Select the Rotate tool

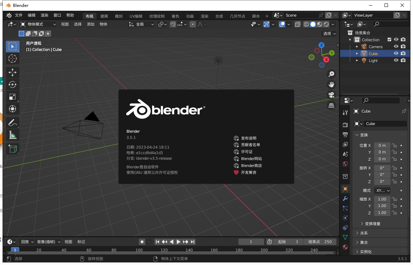click(13, 85)
